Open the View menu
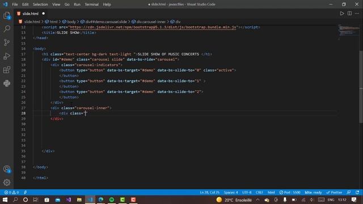 pos(56,4)
